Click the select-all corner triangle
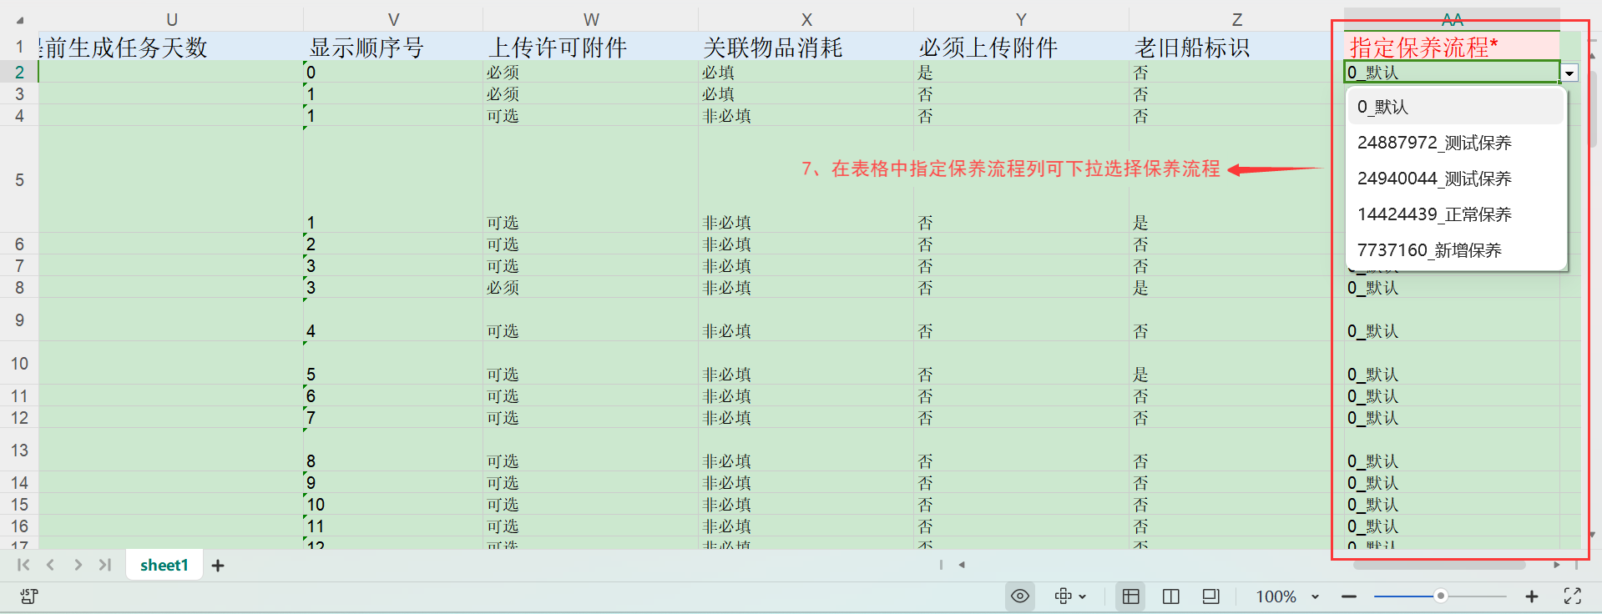This screenshot has height=614, width=1602. [19, 19]
